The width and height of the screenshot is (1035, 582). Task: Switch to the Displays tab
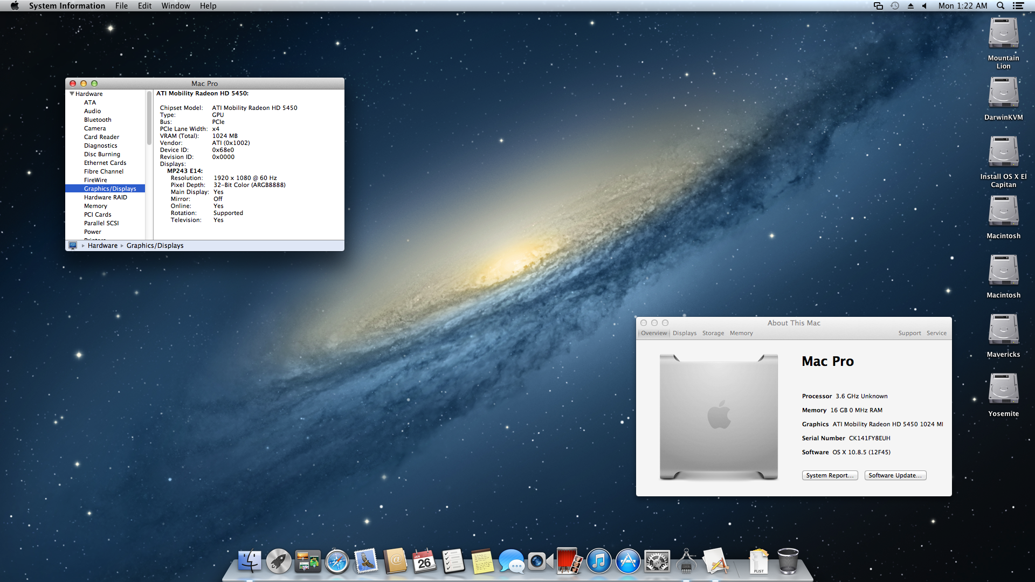[x=684, y=333]
